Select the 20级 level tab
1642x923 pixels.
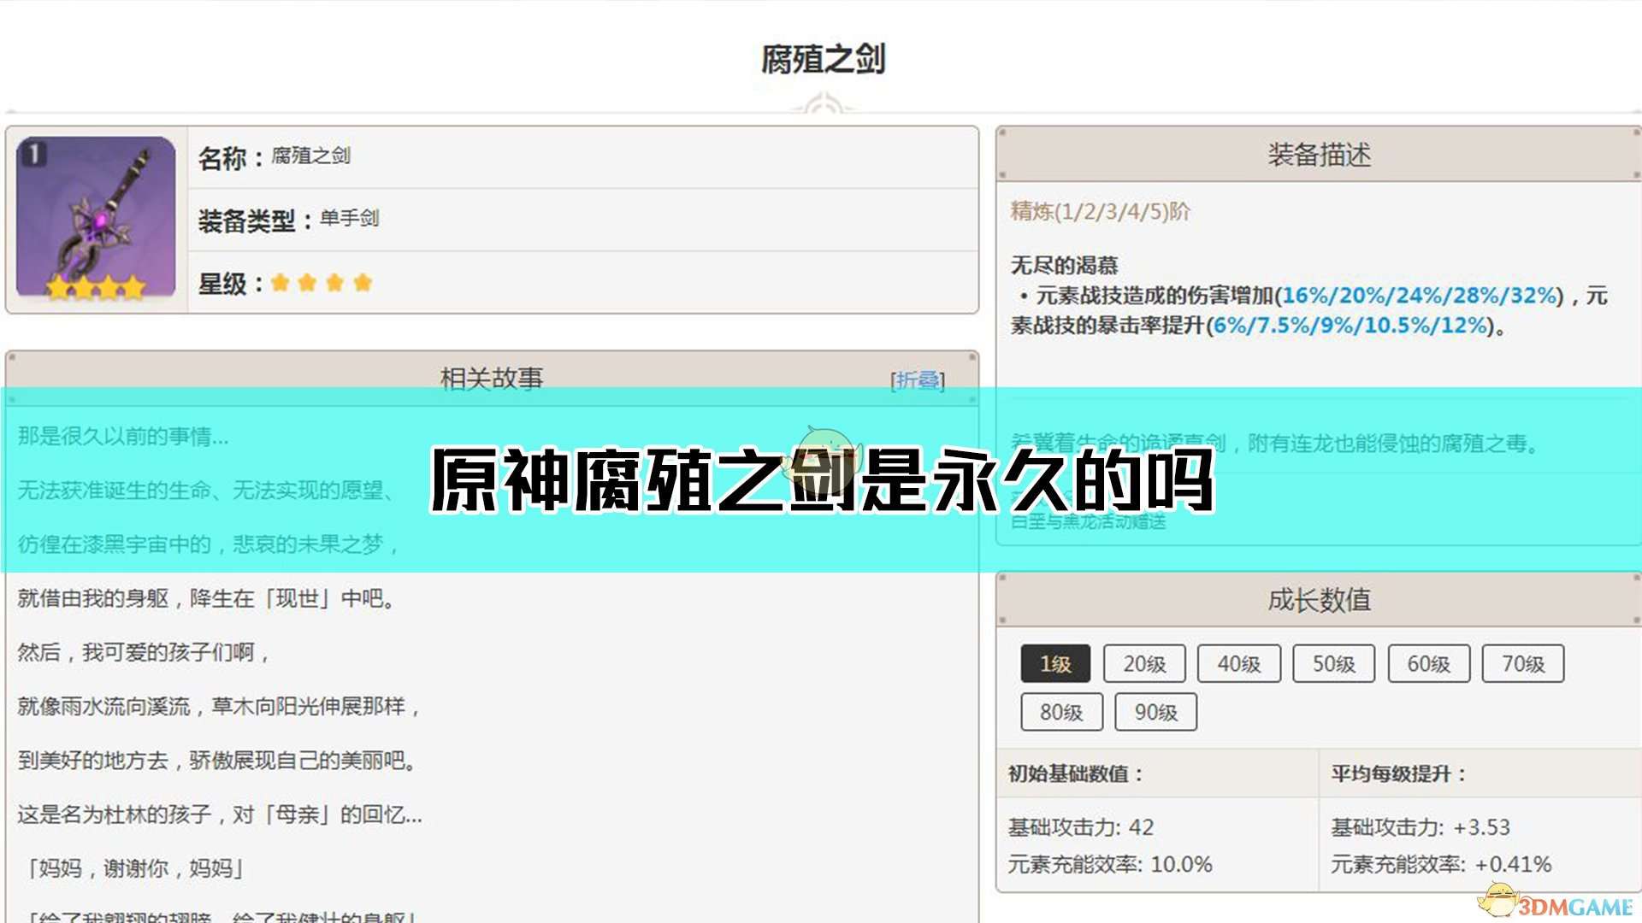tap(1144, 664)
